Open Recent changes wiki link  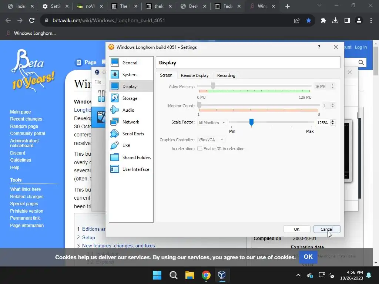(26, 119)
